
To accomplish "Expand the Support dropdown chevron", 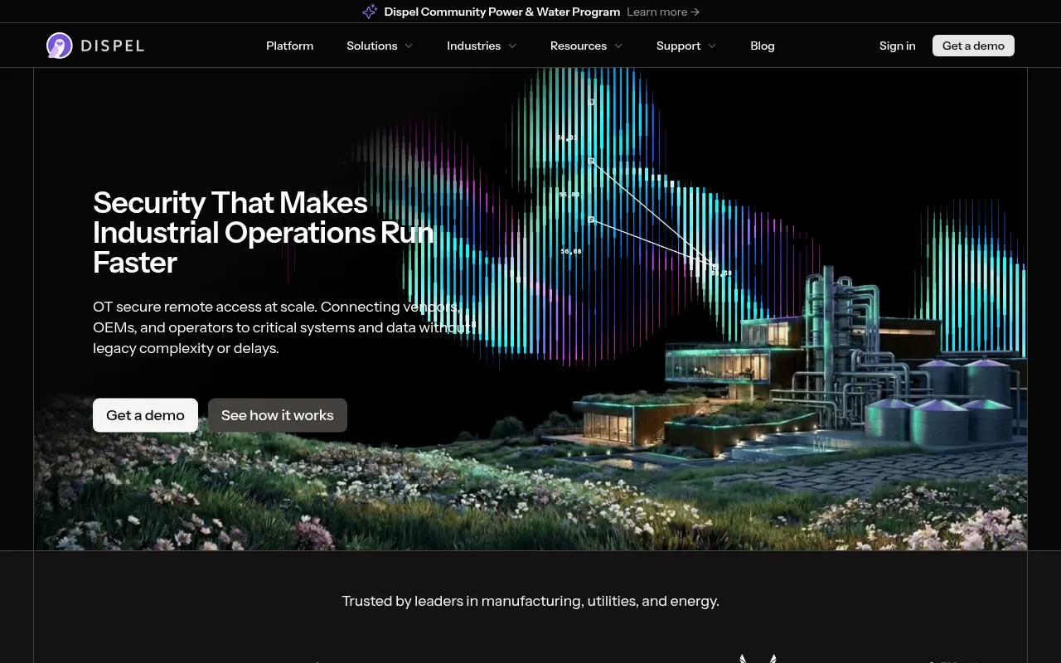I will point(712,46).
